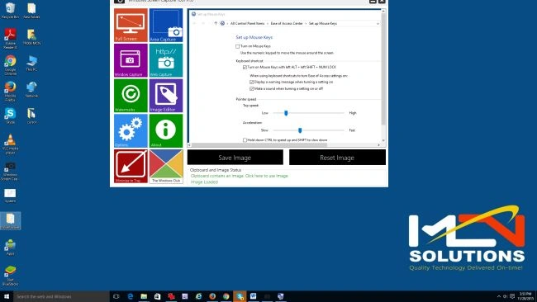Select This PC desktop icon
537x302 pixels.
(31, 64)
